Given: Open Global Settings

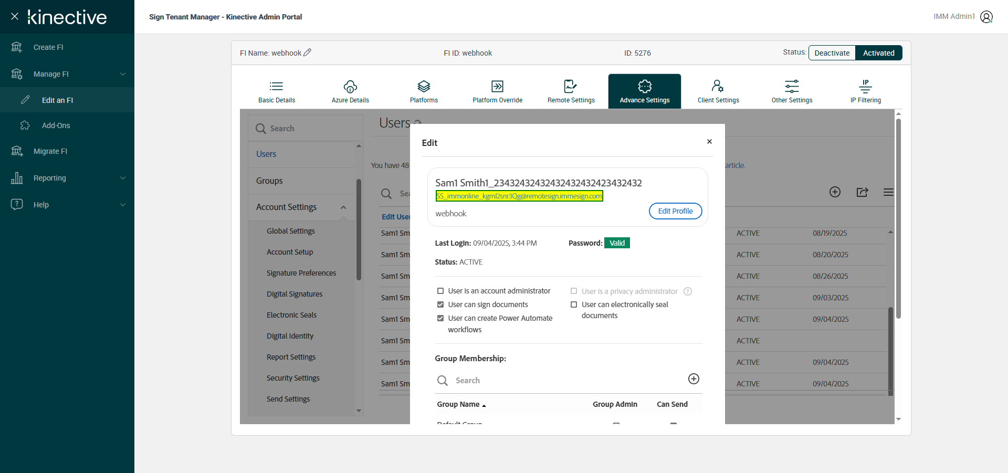Looking at the screenshot, I should click(x=291, y=231).
